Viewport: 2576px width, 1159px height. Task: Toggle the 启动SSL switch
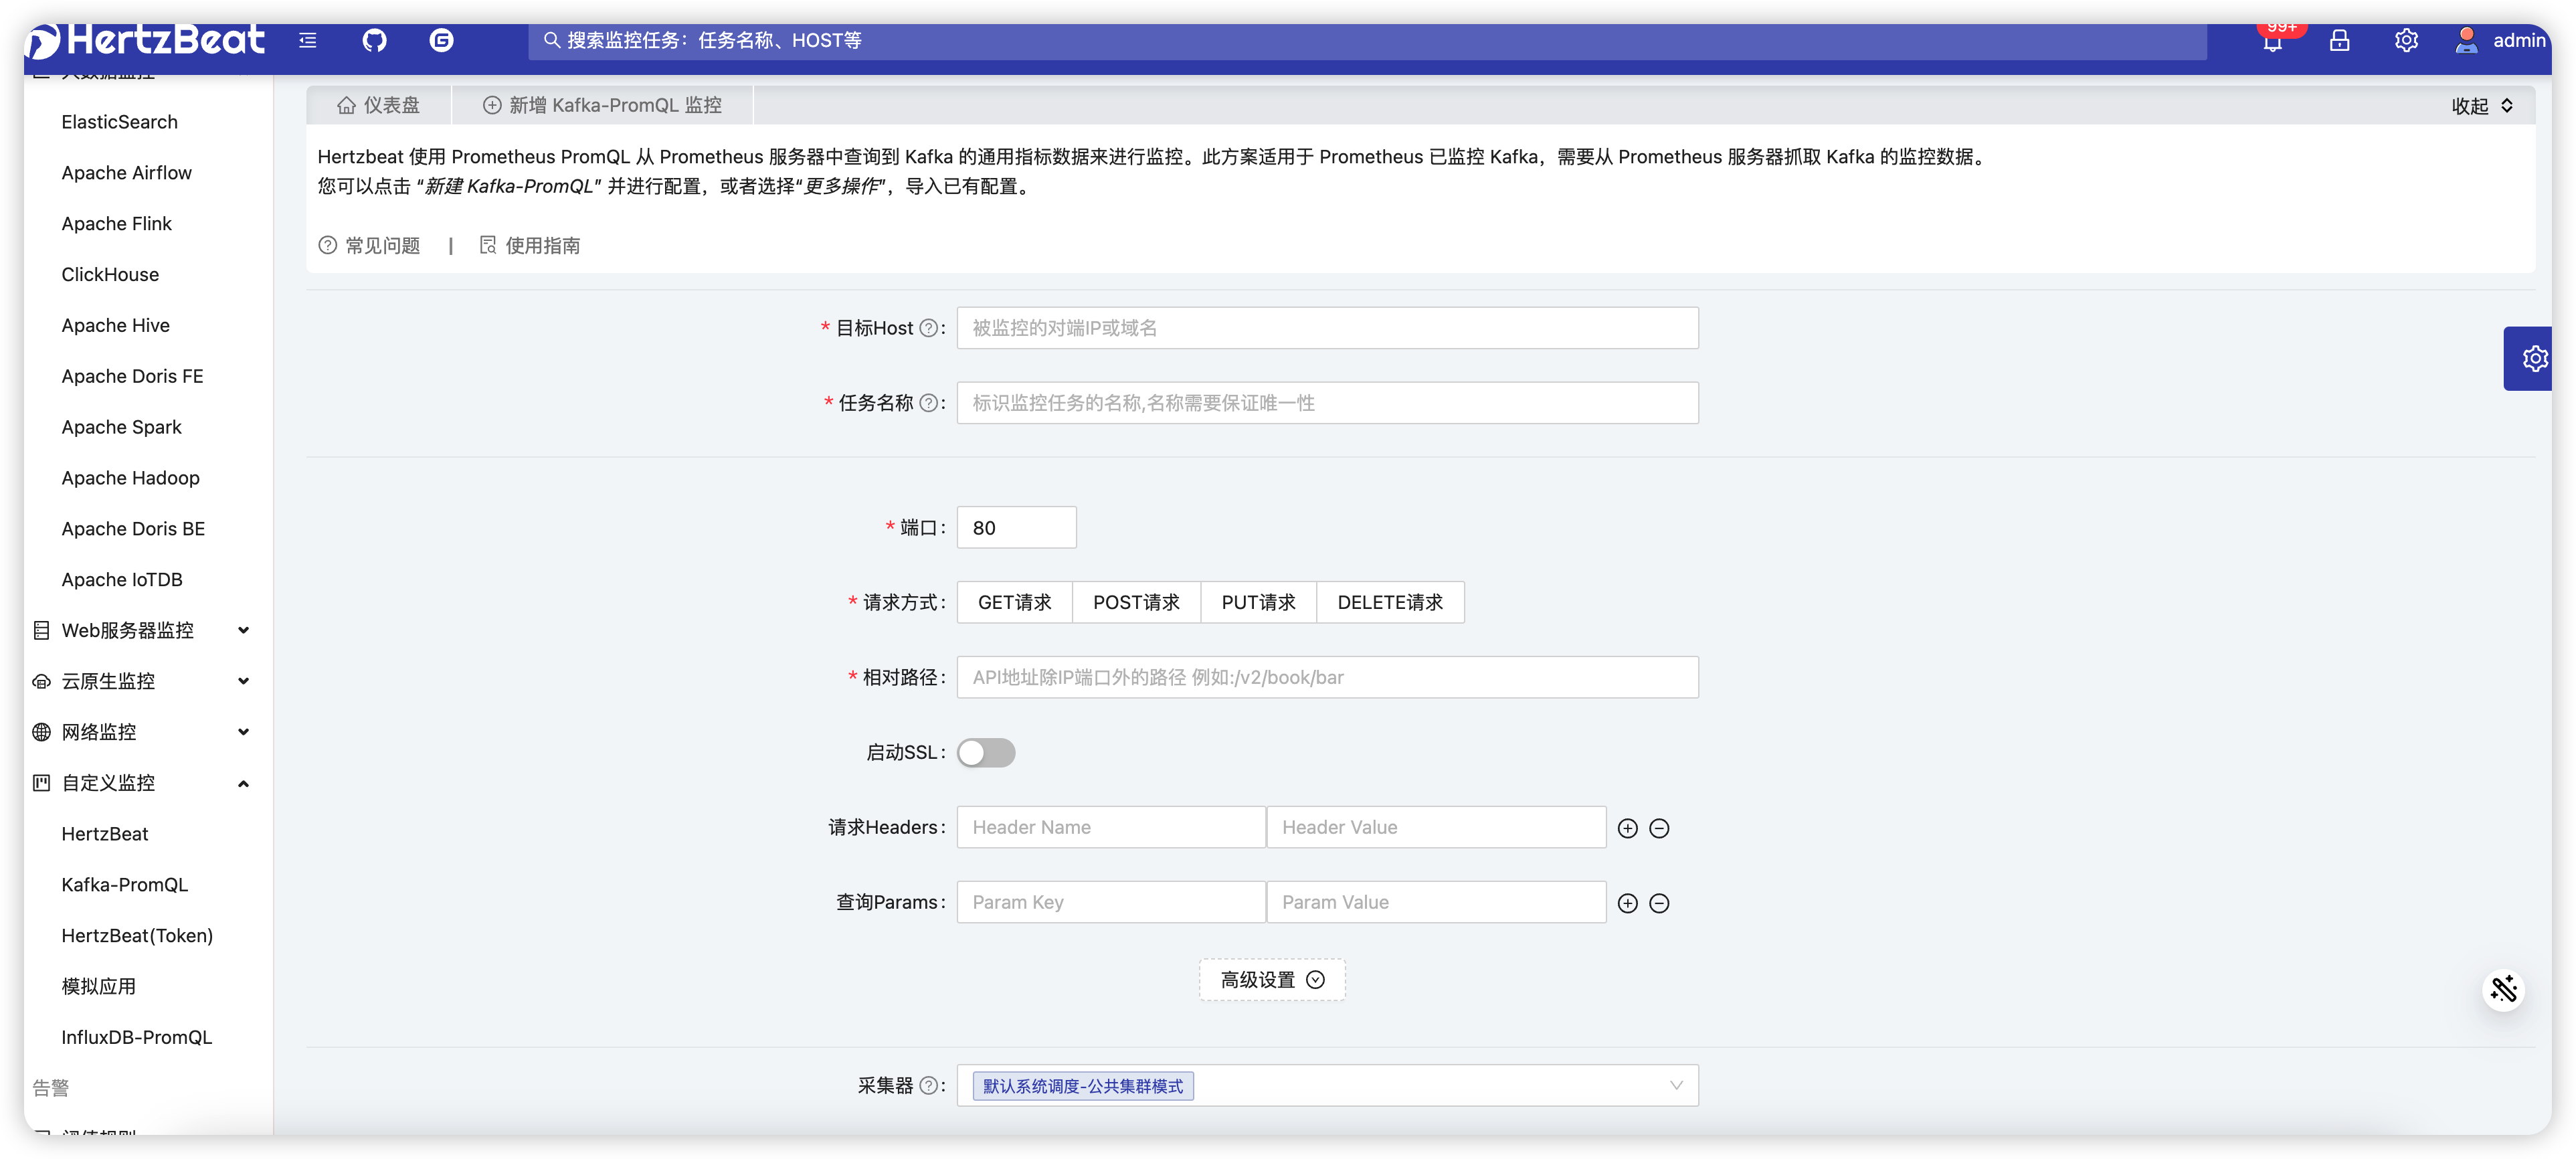click(986, 752)
